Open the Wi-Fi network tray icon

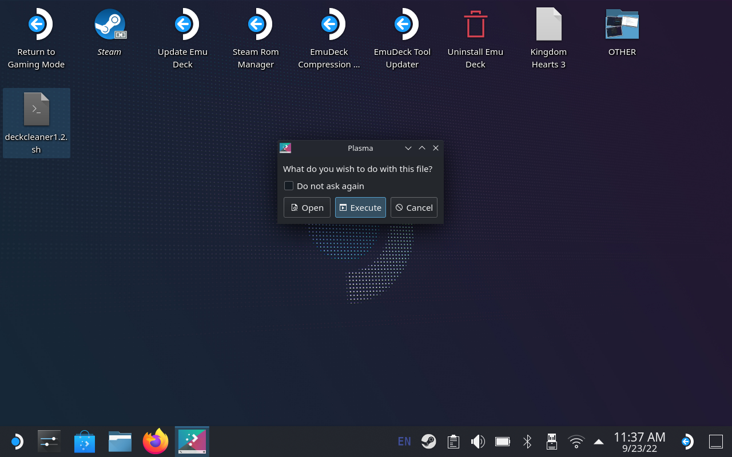coord(576,442)
